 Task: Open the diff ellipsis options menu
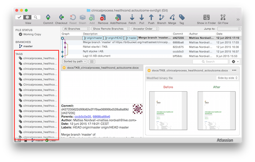click(234, 70)
